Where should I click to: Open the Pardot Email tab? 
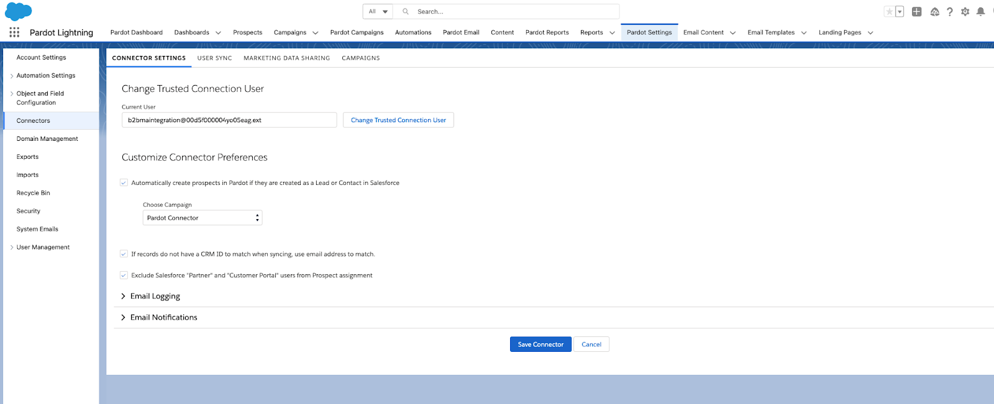click(x=461, y=32)
